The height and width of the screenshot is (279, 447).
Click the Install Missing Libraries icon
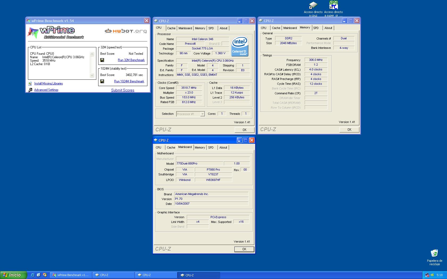click(30, 83)
